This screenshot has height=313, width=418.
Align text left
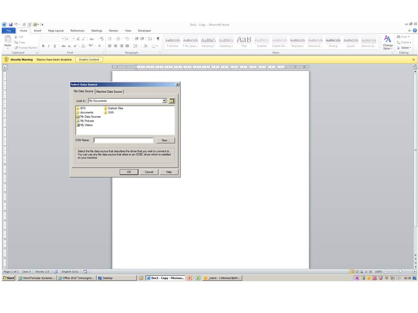[x=110, y=46]
